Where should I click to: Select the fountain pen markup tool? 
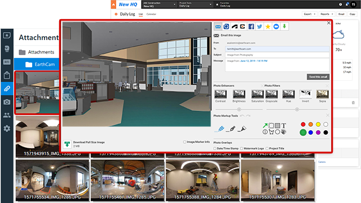(x=231, y=129)
